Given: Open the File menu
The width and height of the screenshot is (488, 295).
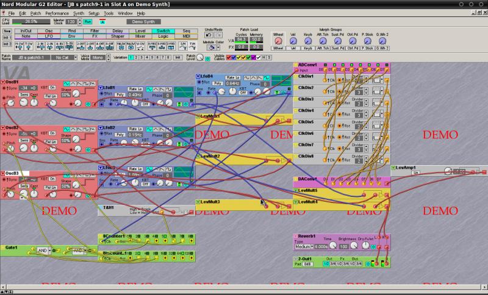Looking at the screenshot, I should pyautogui.click(x=11, y=13).
